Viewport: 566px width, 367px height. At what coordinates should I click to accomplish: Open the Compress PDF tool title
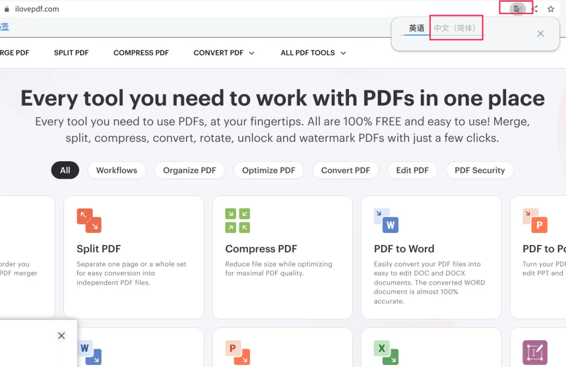[x=261, y=249]
